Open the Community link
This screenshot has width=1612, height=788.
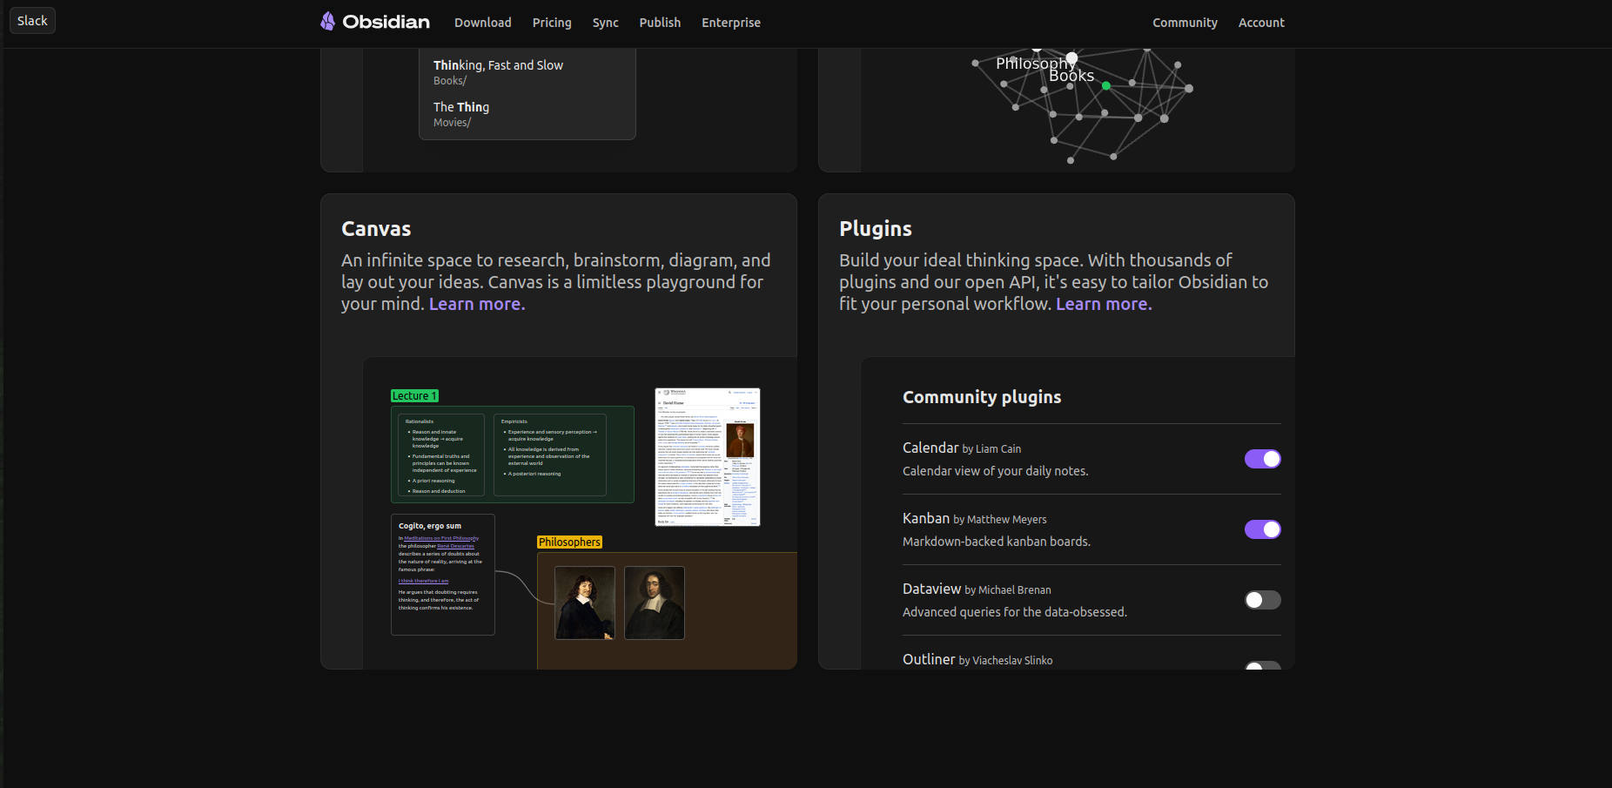[x=1185, y=23]
